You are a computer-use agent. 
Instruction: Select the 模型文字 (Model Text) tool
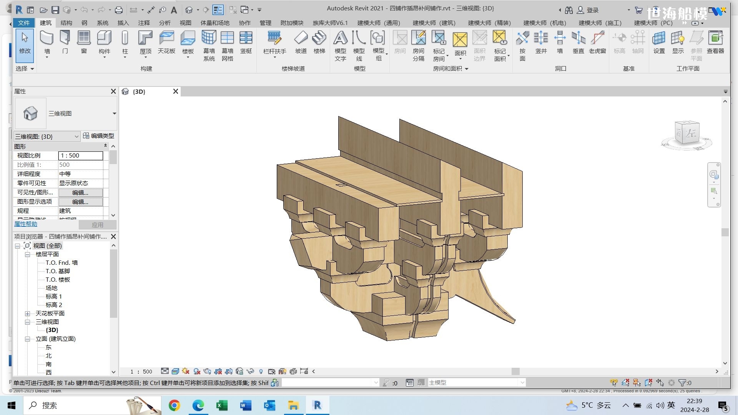pos(341,46)
